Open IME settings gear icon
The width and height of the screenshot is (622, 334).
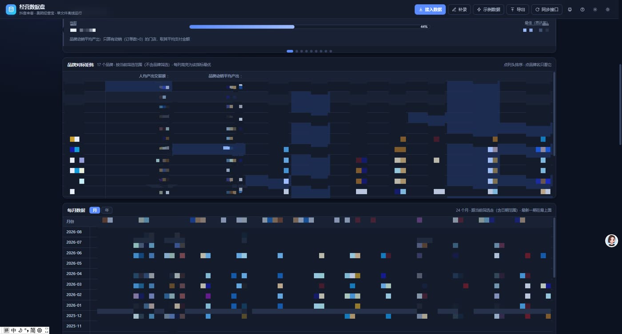click(x=40, y=330)
